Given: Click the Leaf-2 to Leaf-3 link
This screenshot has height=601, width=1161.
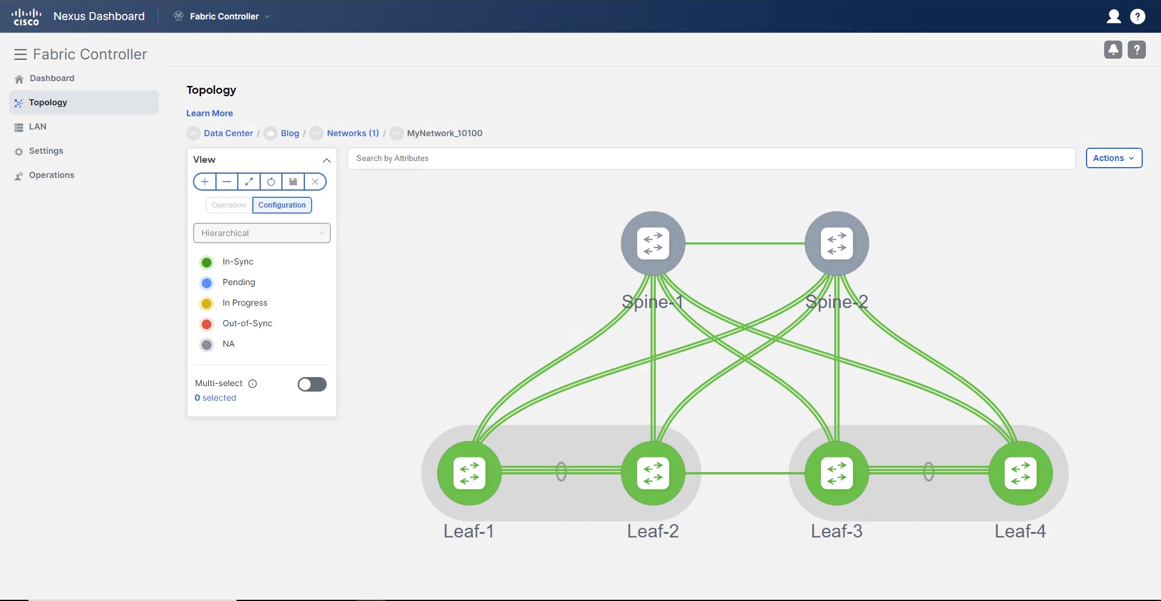Looking at the screenshot, I should (745, 473).
